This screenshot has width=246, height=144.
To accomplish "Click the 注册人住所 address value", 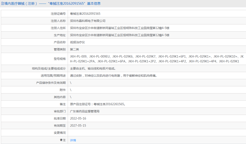I will pos(120,28).
